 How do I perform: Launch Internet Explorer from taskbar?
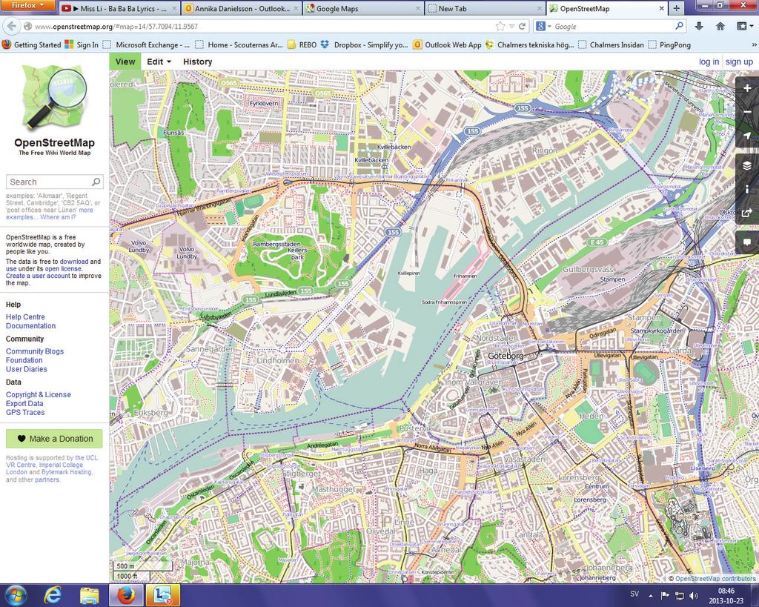coord(53,595)
